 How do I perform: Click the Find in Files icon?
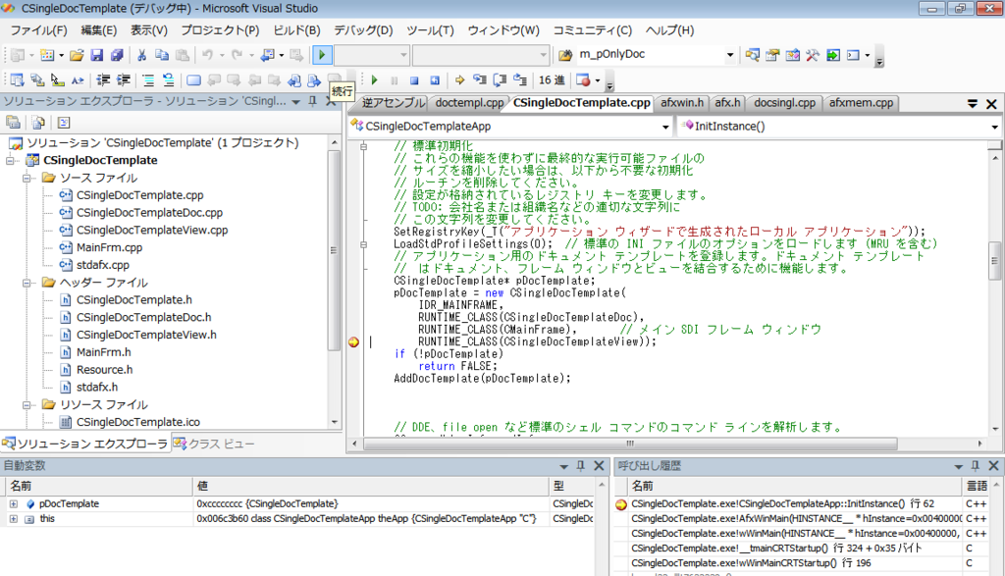(x=565, y=55)
